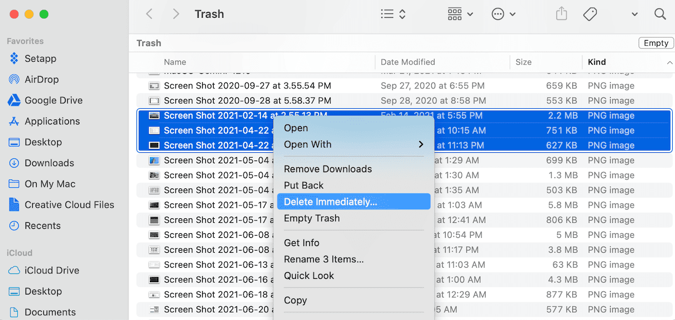Choose Empty Trash from context menu
675x320 pixels.
click(x=311, y=218)
